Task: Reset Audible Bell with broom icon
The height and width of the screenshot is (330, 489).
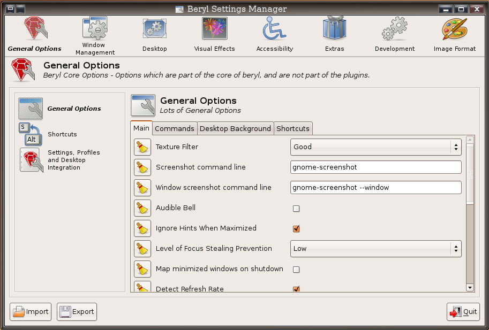Action: tap(142, 208)
